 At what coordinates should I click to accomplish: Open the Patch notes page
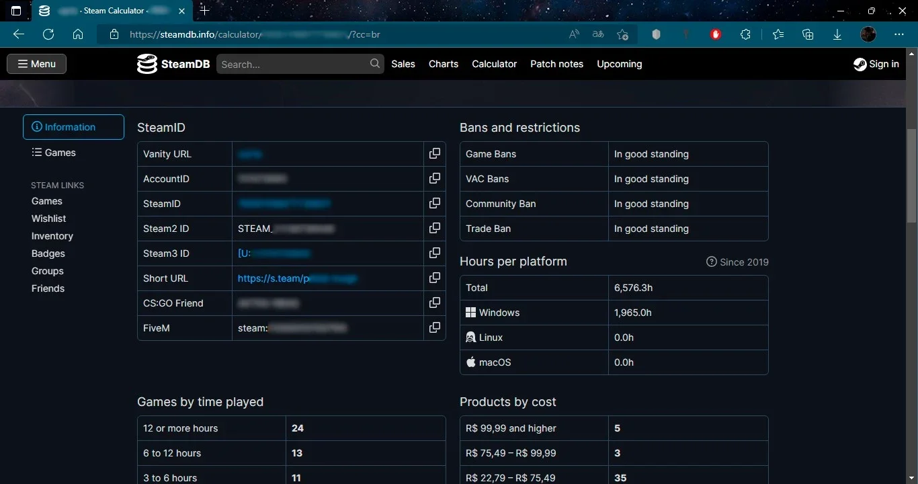click(x=556, y=64)
